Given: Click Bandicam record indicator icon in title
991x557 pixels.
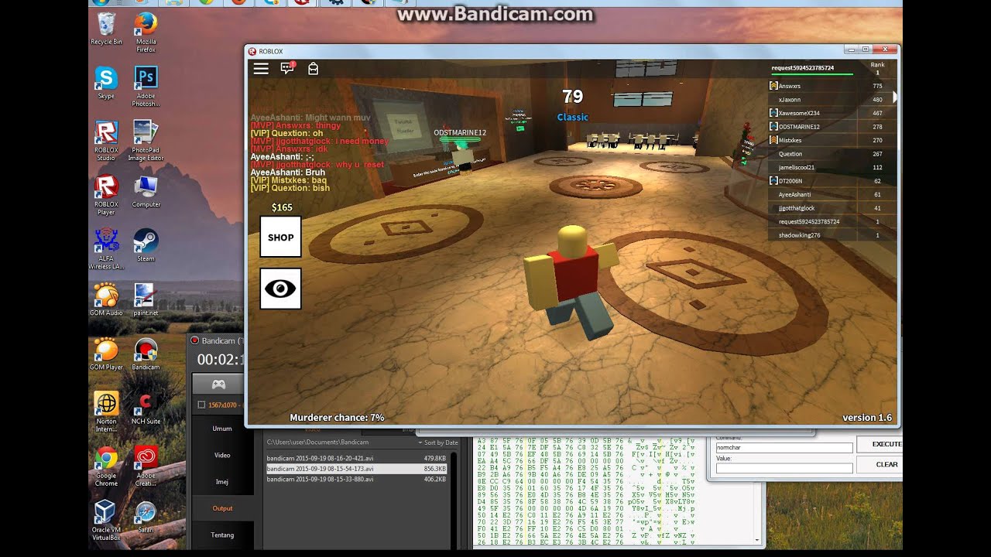Looking at the screenshot, I should [194, 340].
